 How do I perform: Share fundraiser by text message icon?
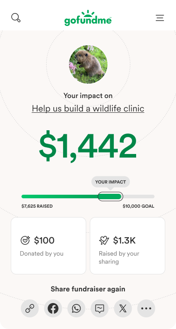[x=99, y=308]
